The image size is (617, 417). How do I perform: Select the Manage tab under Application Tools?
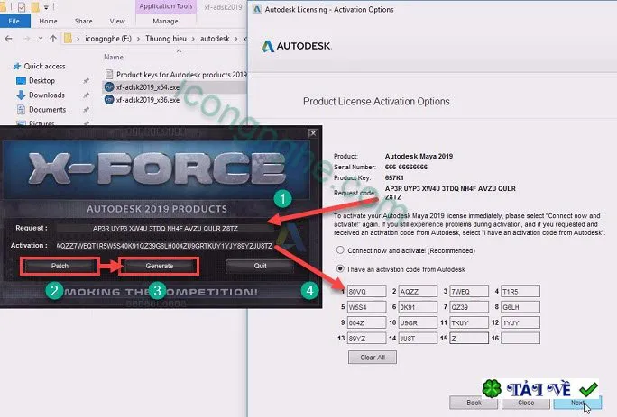[x=165, y=22]
